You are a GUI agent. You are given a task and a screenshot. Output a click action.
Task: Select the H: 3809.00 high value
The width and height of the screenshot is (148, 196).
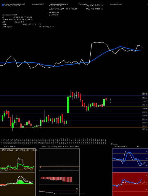click(54, 12)
